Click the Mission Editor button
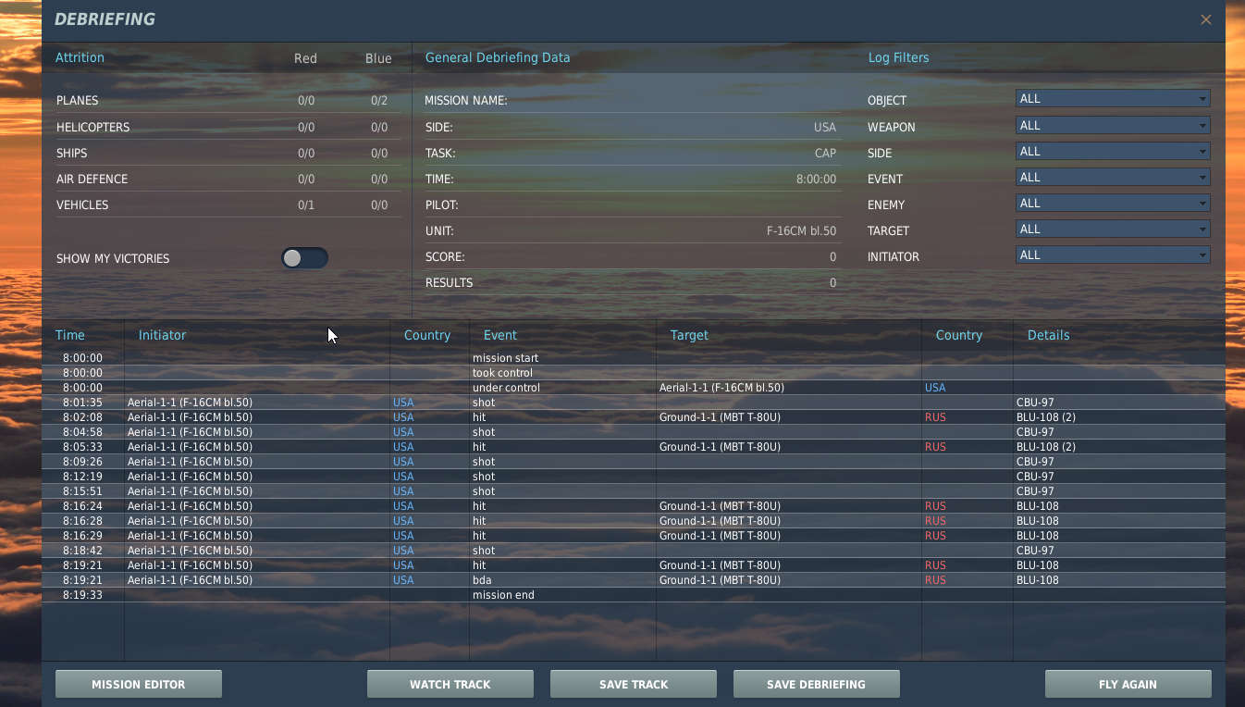Screen dimensions: 1245x707 [139, 685]
